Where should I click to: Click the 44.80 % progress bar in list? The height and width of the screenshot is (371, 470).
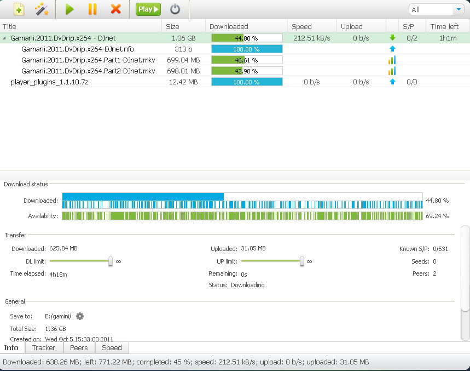[247, 38]
